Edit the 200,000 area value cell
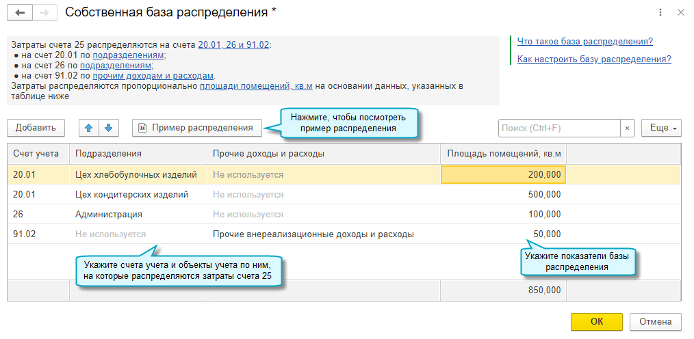694x339 pixels. [x=504, y=174]
